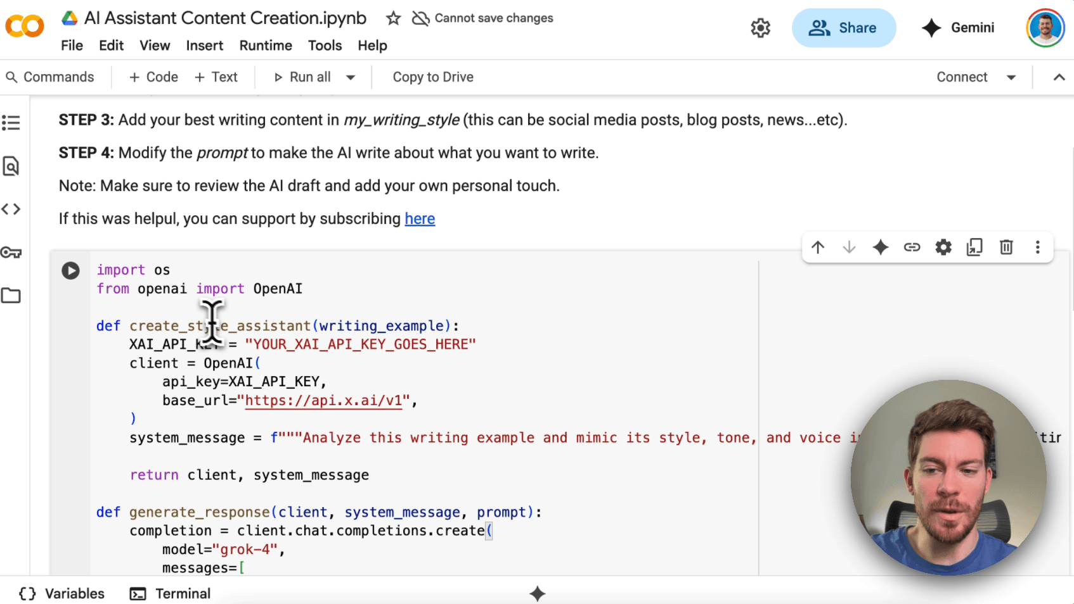Viewport: 1074px width, 604px height.
Task: Open the Files folder sidebar icon
Action: (11, 296)
